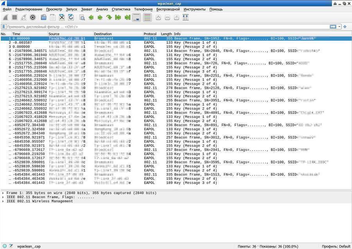
Task: Select Beacon frame row SN=891
Action: 176,125
